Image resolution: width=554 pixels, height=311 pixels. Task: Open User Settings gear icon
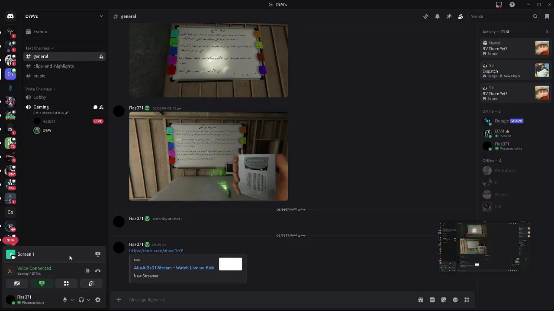pyautogui.click(x=98, y=300)
